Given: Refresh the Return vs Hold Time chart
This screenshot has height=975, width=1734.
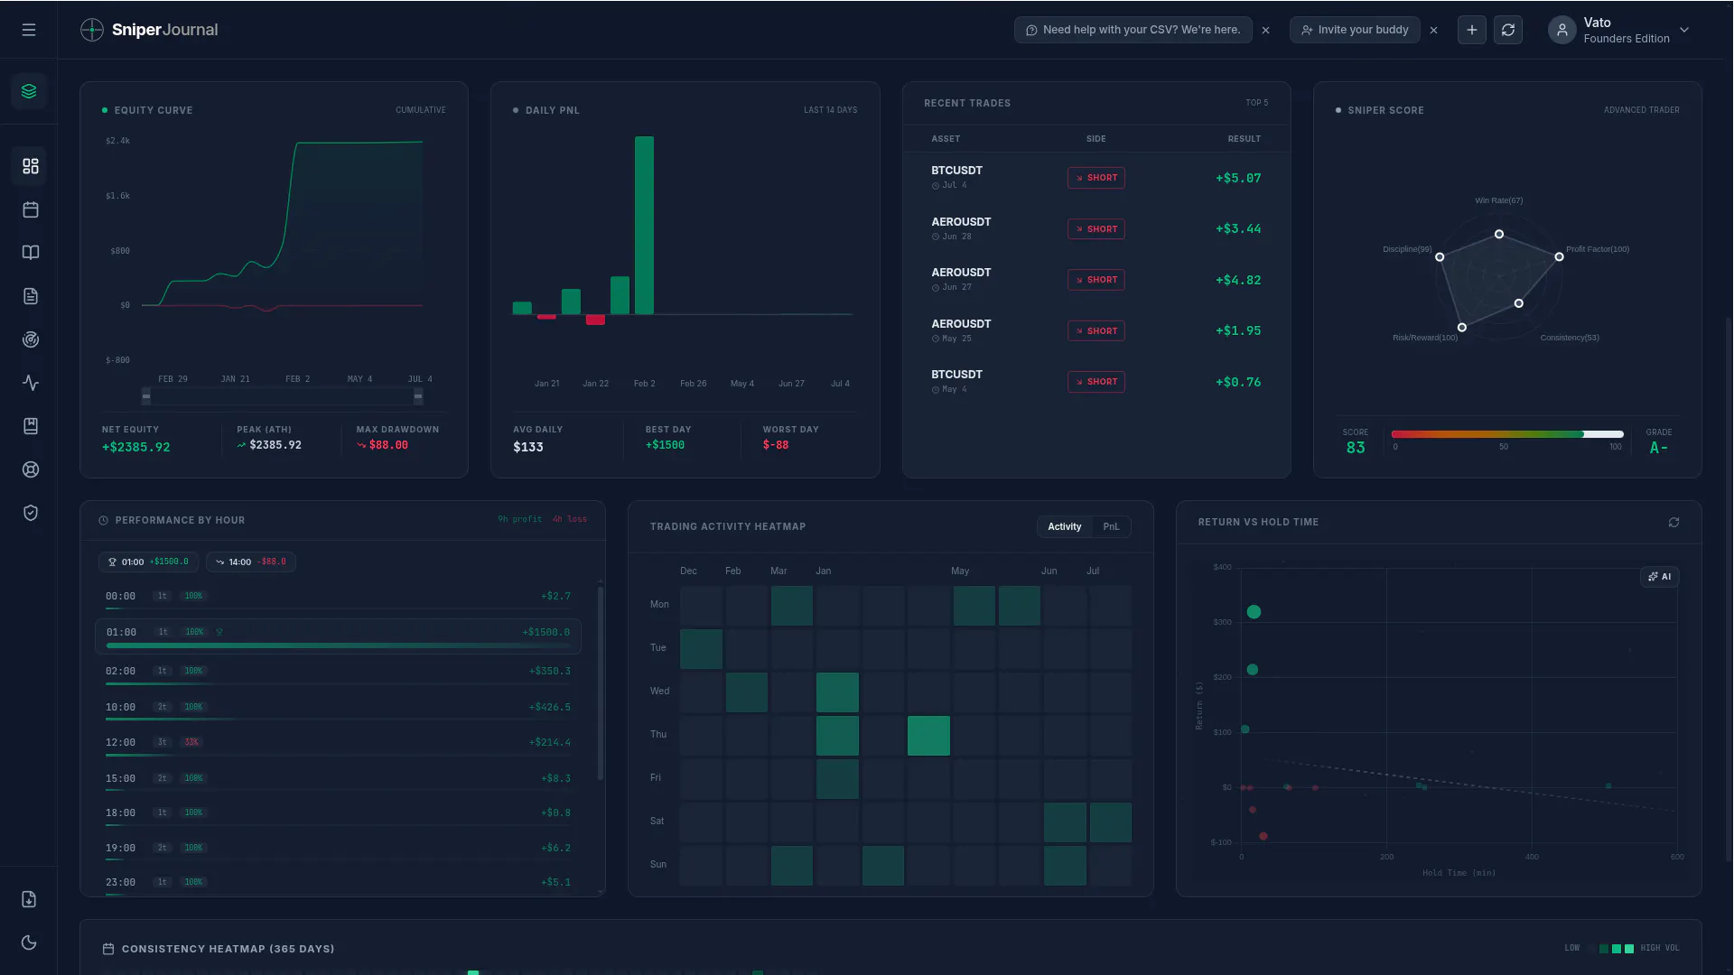Looking at the screenshot, I should (x=1673, y=523).
